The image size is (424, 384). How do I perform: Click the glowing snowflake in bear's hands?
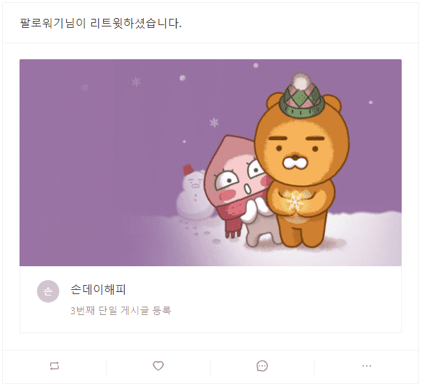[295, 202]
